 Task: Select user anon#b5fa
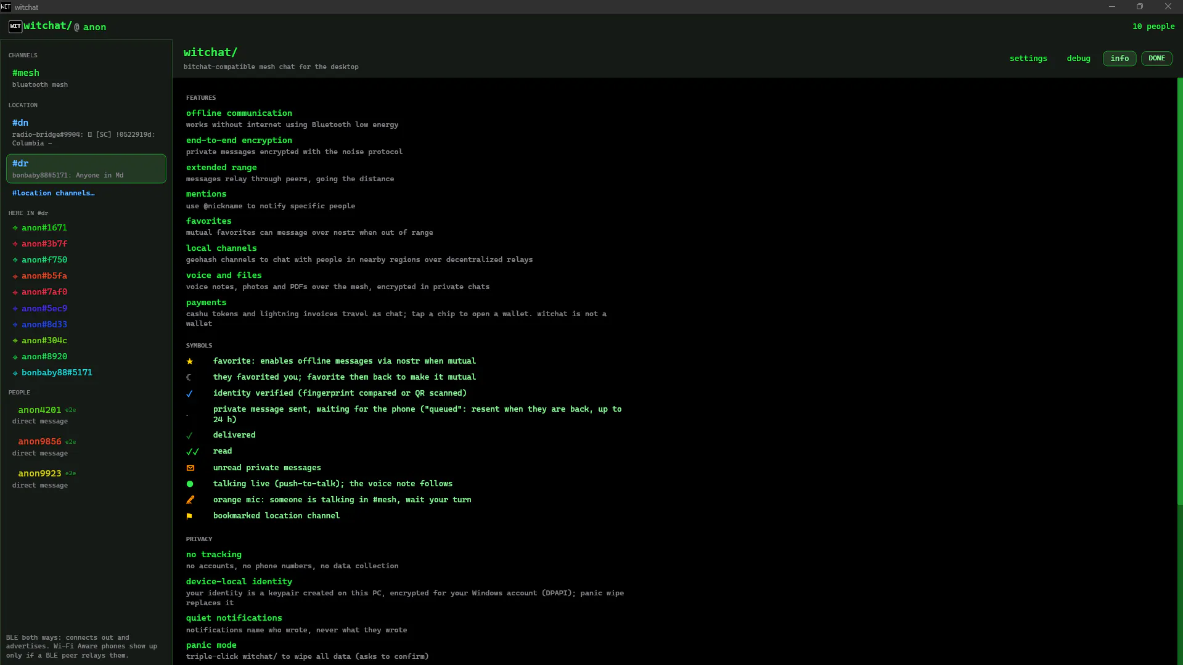click(44, 276)
